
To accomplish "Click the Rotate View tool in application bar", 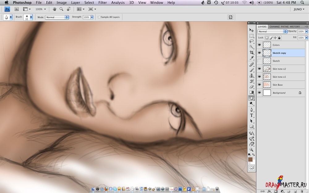I will (x=69, y=9).
